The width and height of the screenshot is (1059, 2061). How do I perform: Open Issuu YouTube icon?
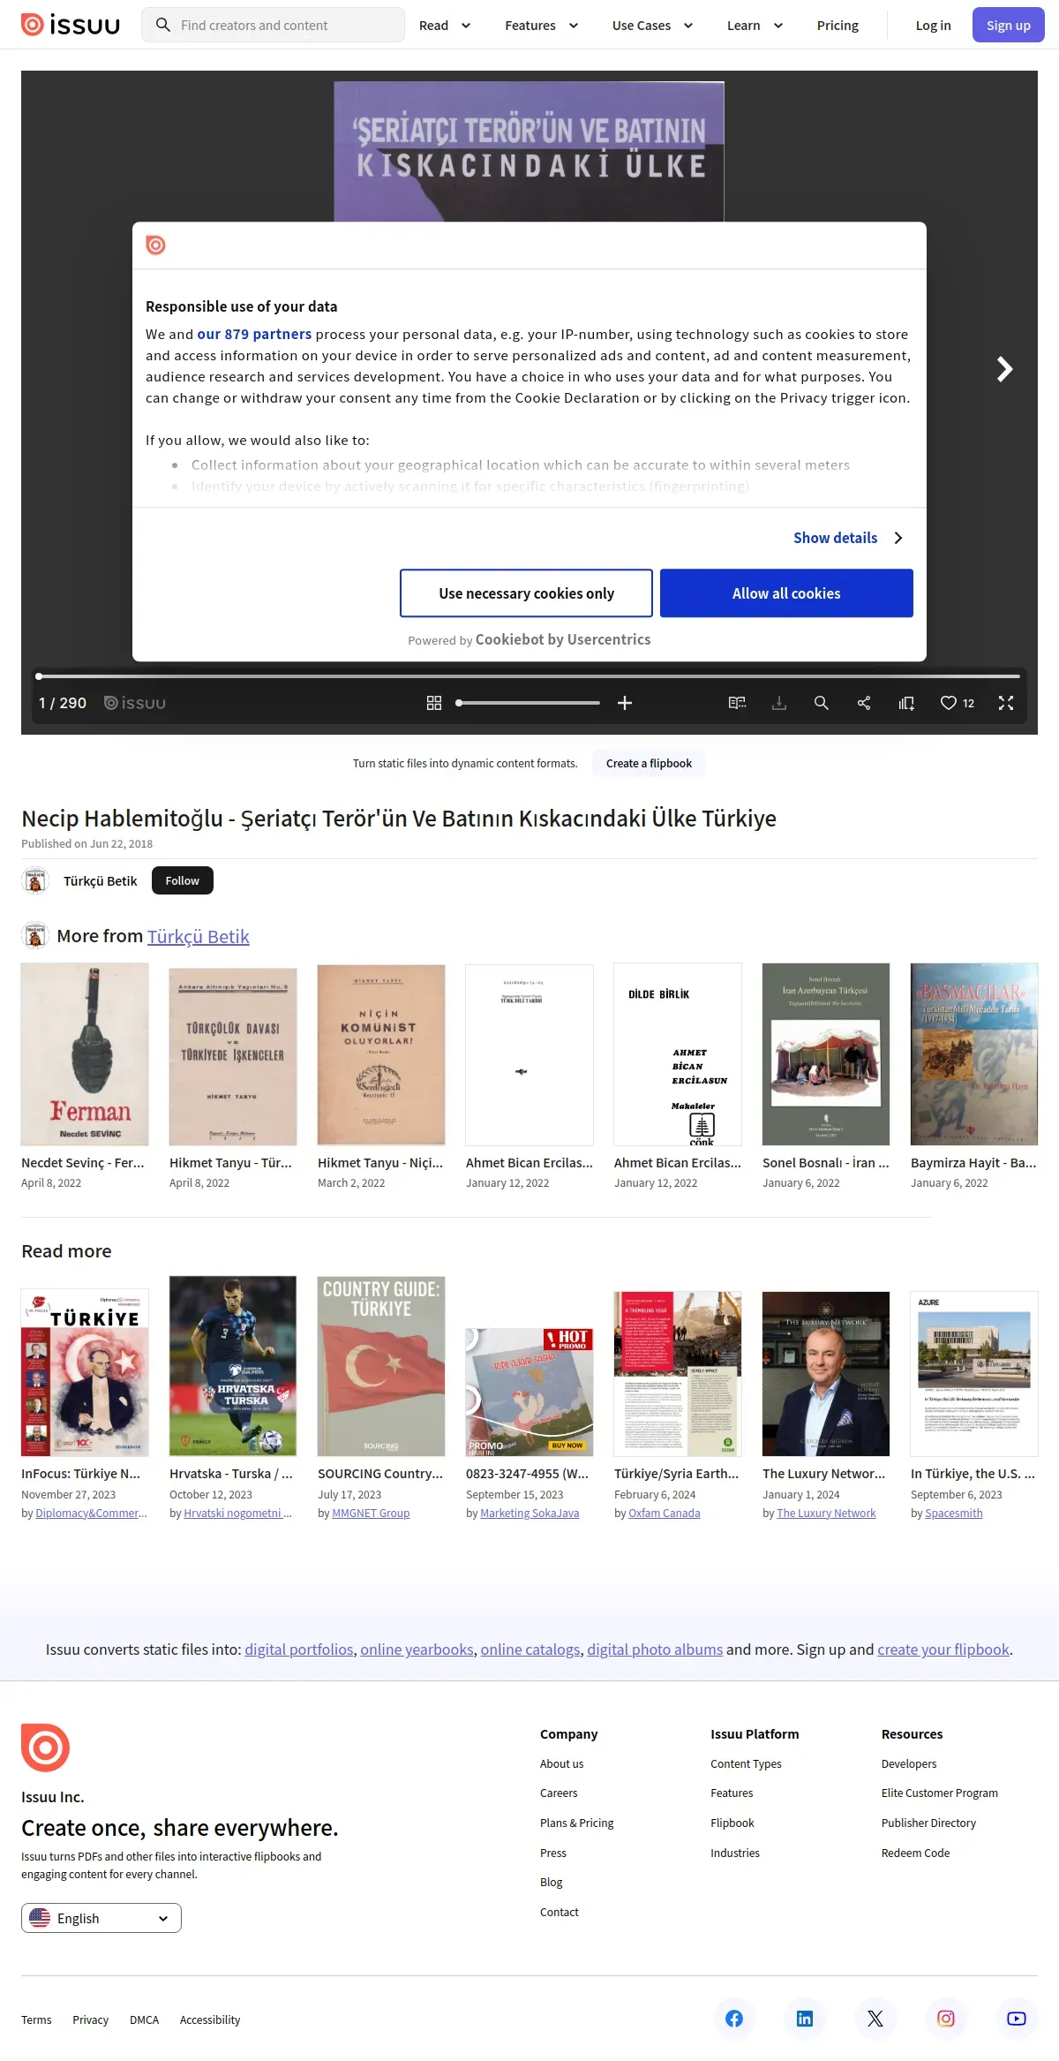(x=1017, y=2019)
